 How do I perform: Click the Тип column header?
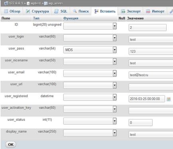pos(36,18)
